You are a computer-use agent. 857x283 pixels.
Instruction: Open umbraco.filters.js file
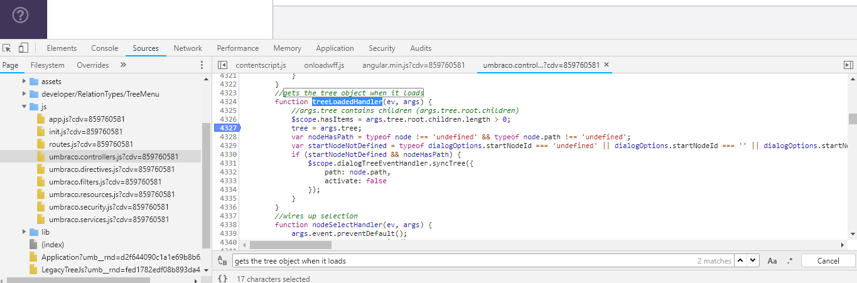pos(105,182)
